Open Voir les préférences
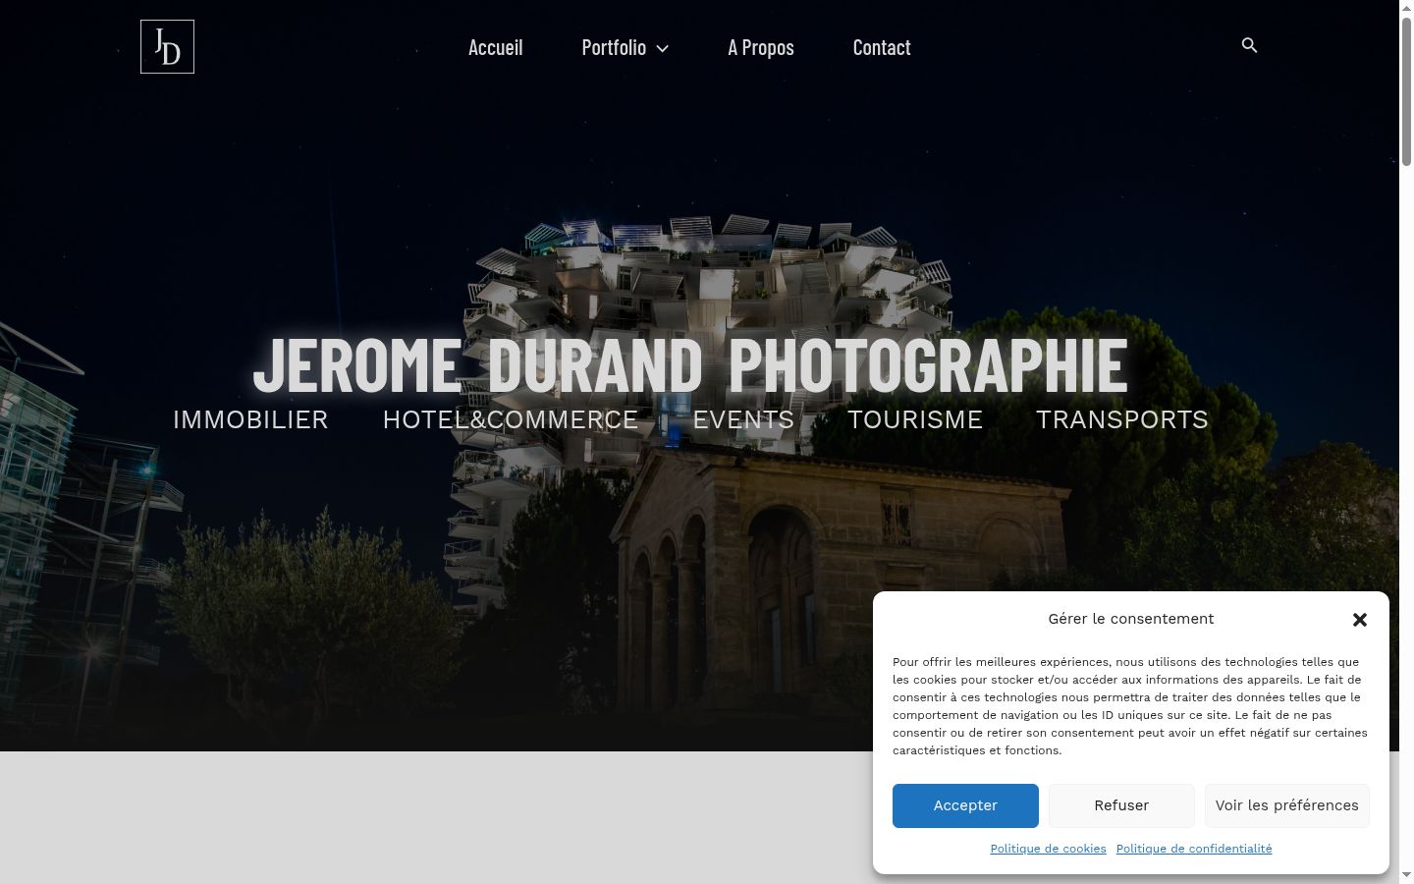Viewport: 1414px width, 884px height. (1287, 805)
